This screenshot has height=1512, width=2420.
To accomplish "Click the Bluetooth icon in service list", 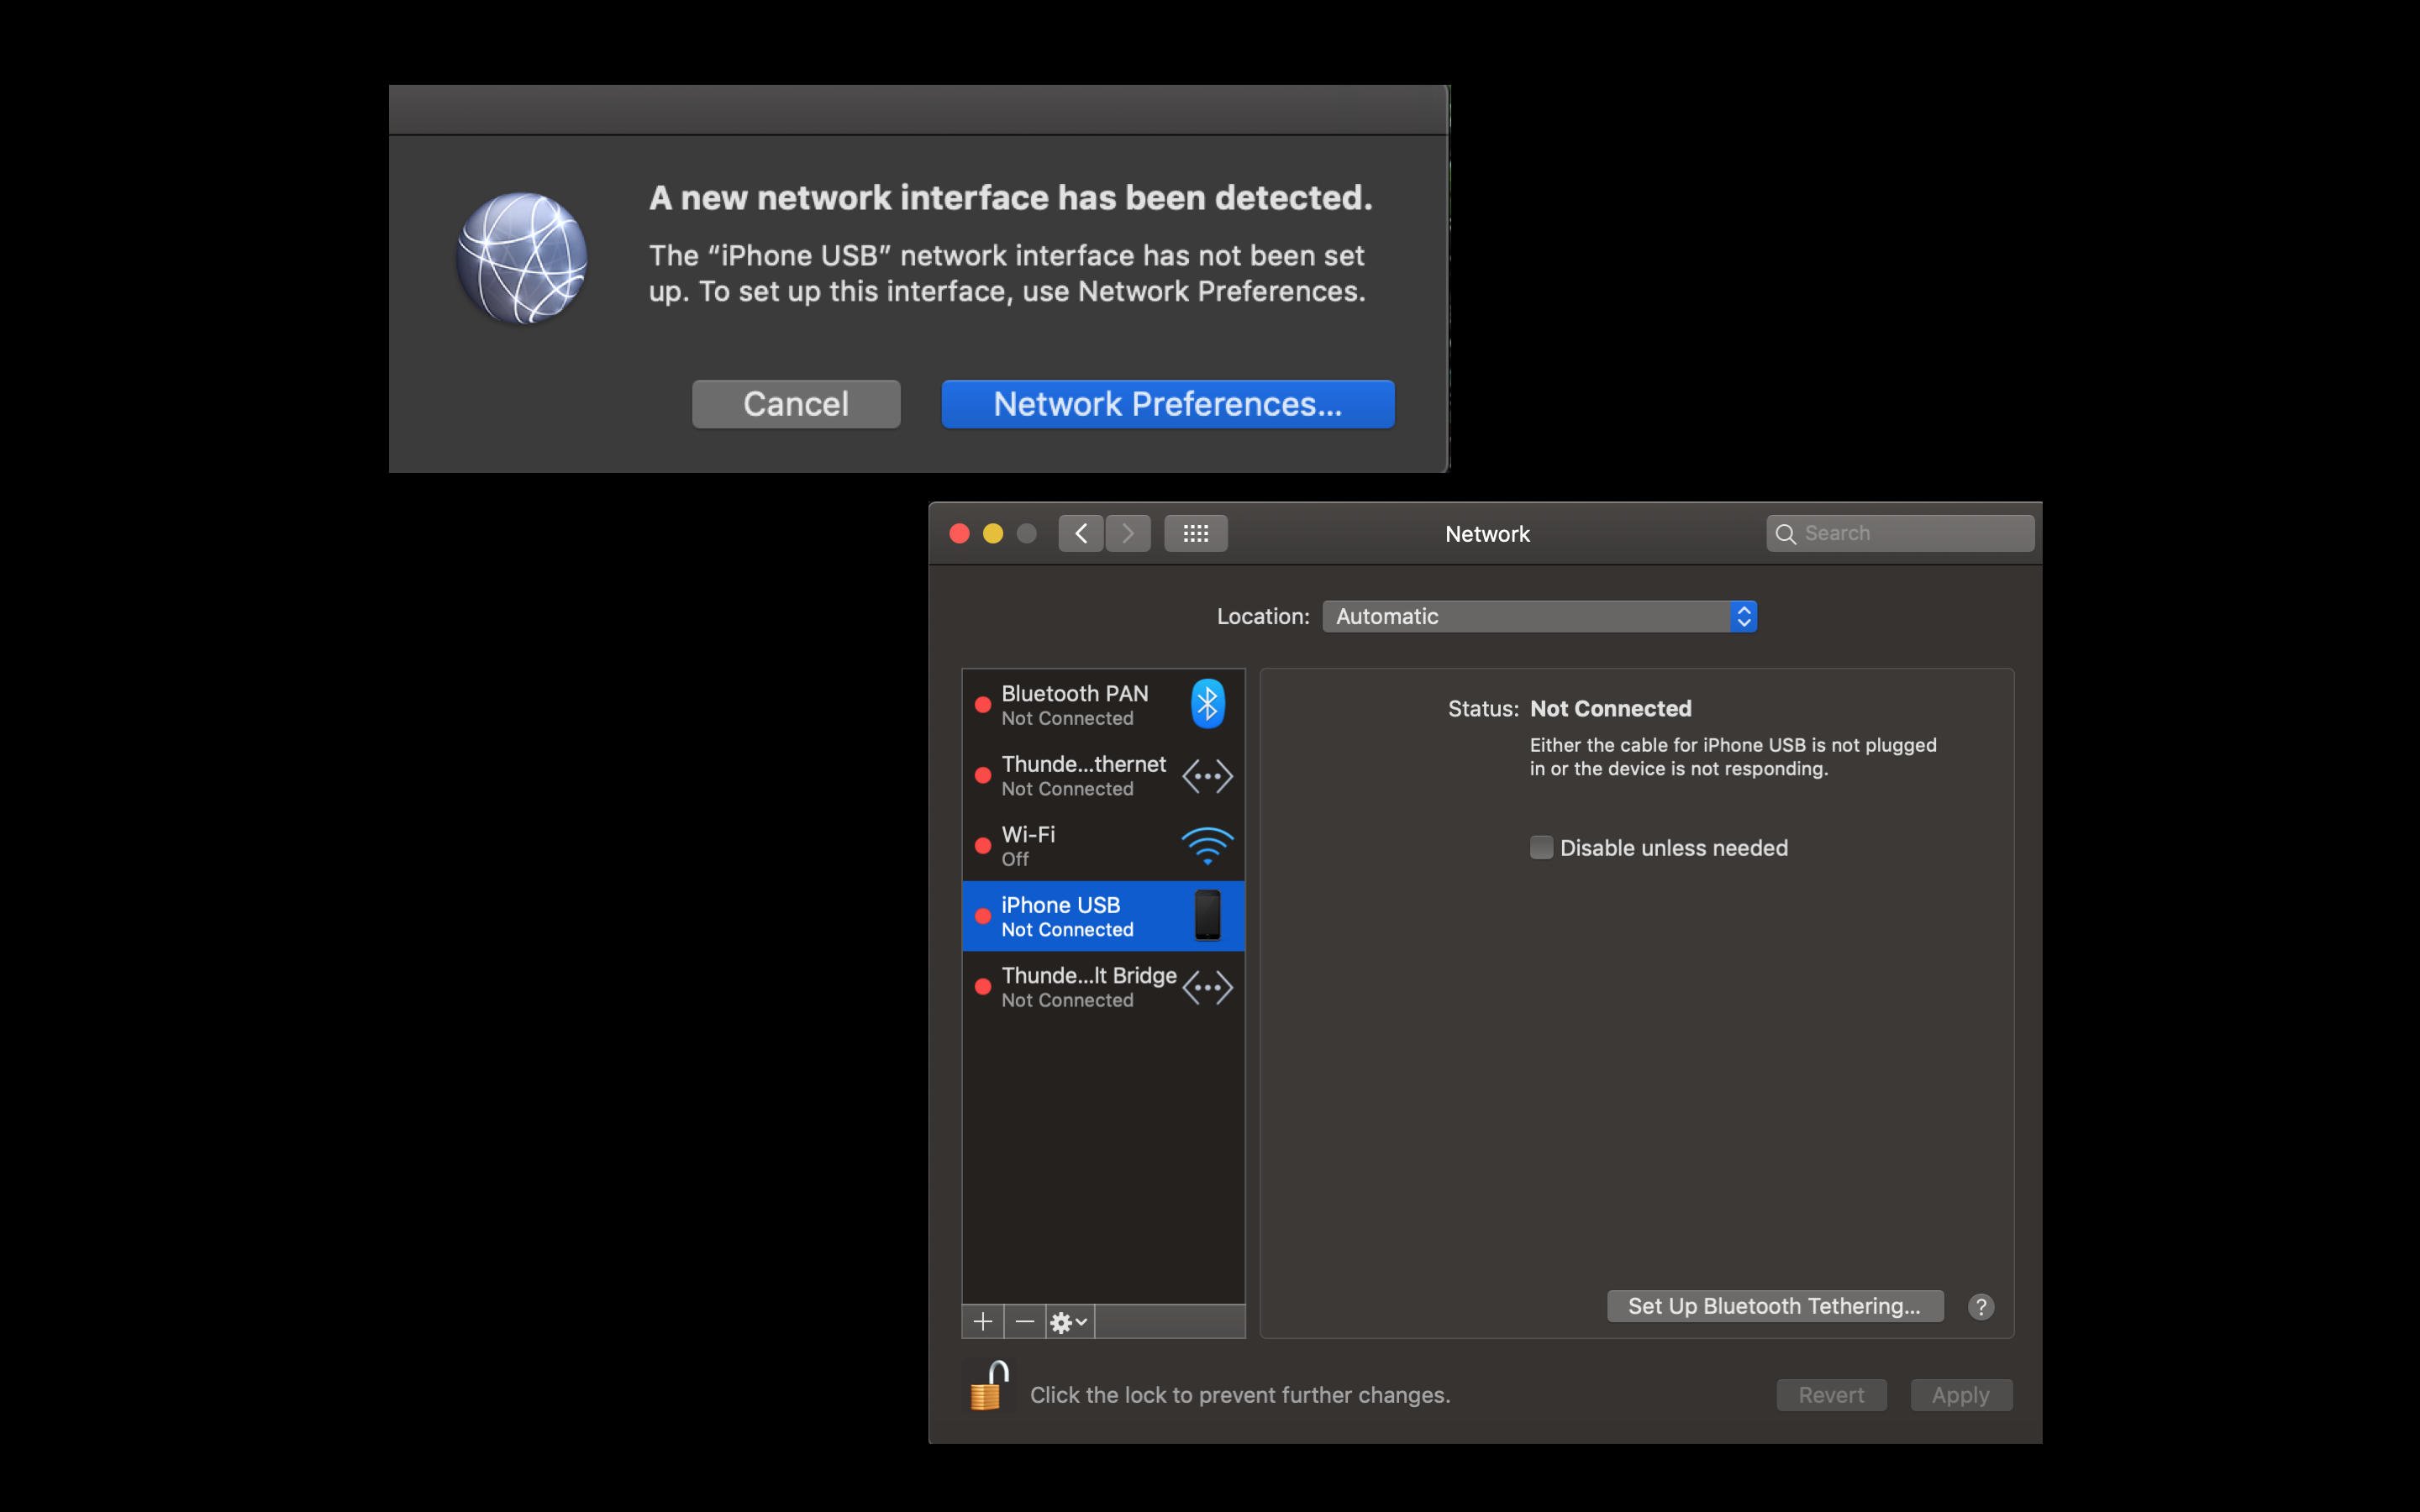I will [1207, 704].
